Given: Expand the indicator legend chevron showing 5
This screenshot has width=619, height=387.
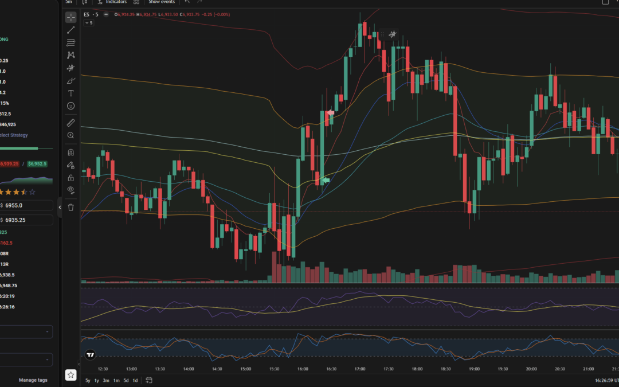Looking at the screenshot, I should (x=89, y=23).
